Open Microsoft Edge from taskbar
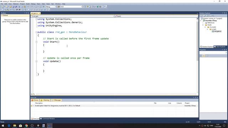Screen dimensions: 228x128 pyautogui.click(x=9, y=126)
